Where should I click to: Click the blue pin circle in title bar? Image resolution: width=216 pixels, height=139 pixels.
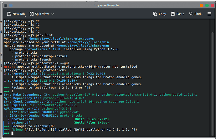[x=11, y=6]
